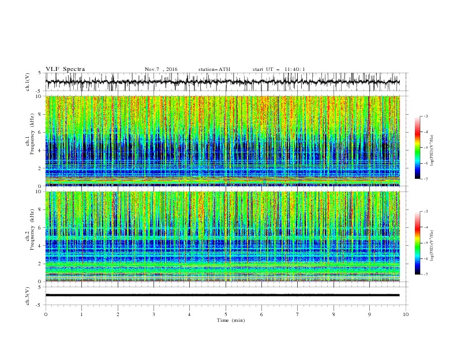Click the PSD color bar beside ch.1 spectrogram

click(418, 148)
